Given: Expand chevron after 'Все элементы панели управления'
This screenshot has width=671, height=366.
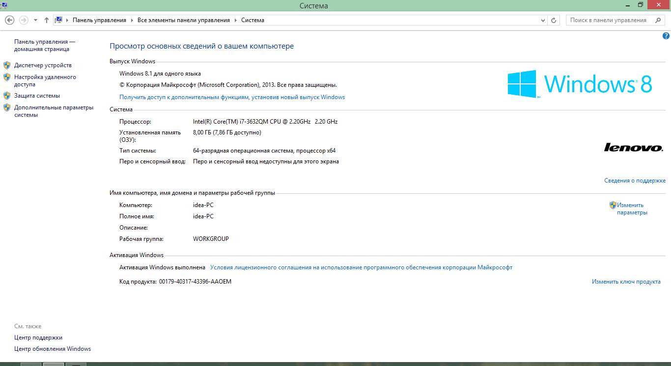Looking at the screenshot, I should point(235,20).
